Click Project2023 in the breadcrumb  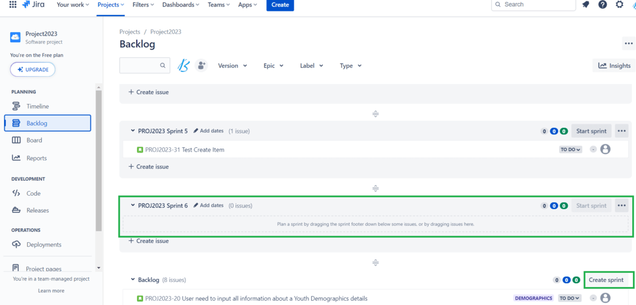pyautogui.click(x=166, y=31)
